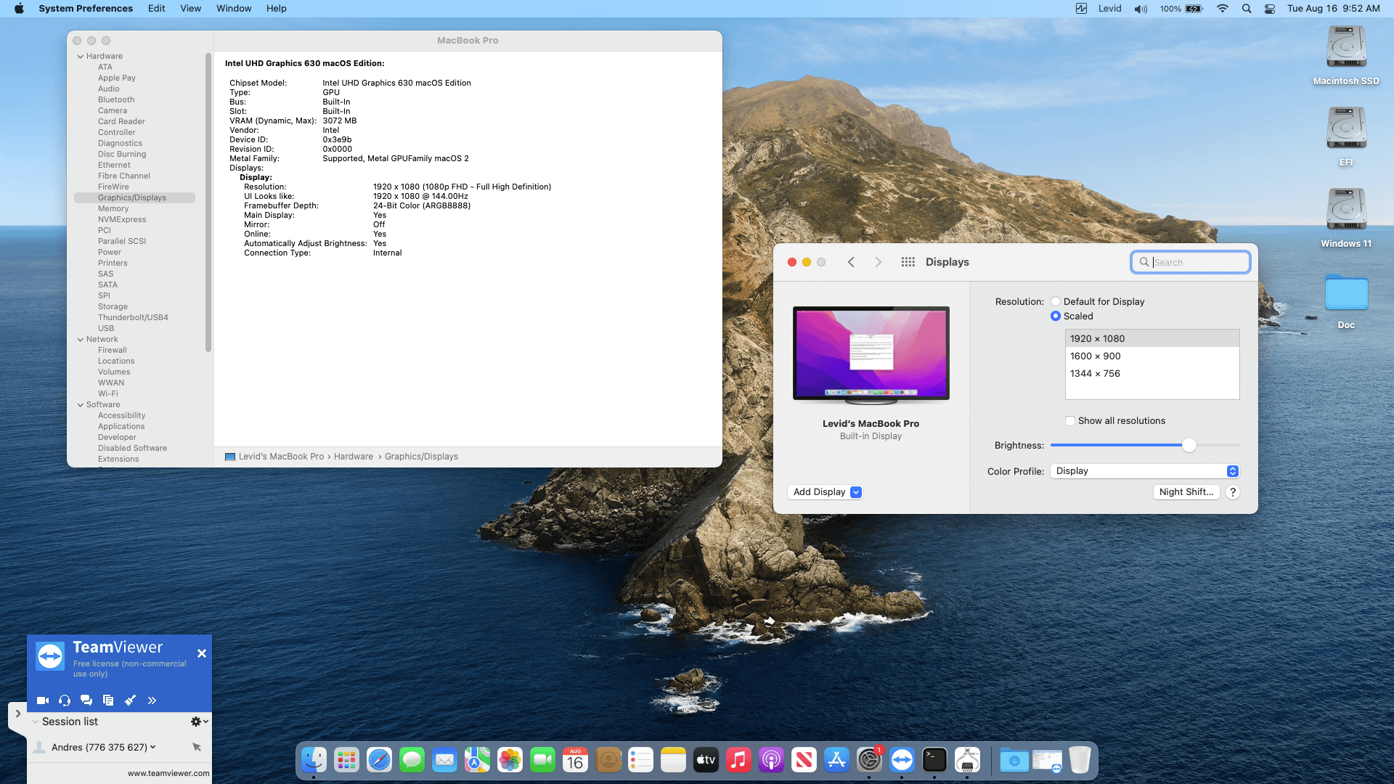Click System Preferences icon in Dock
This screenshot has width=1394, height=784.
[x=869, y=760]
